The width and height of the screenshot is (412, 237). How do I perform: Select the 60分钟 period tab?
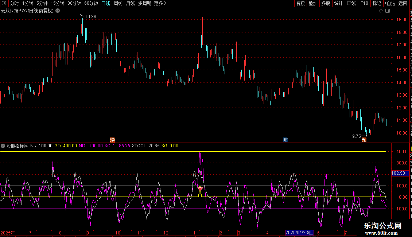91,3
